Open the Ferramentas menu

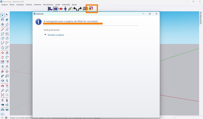pos(48,5)
